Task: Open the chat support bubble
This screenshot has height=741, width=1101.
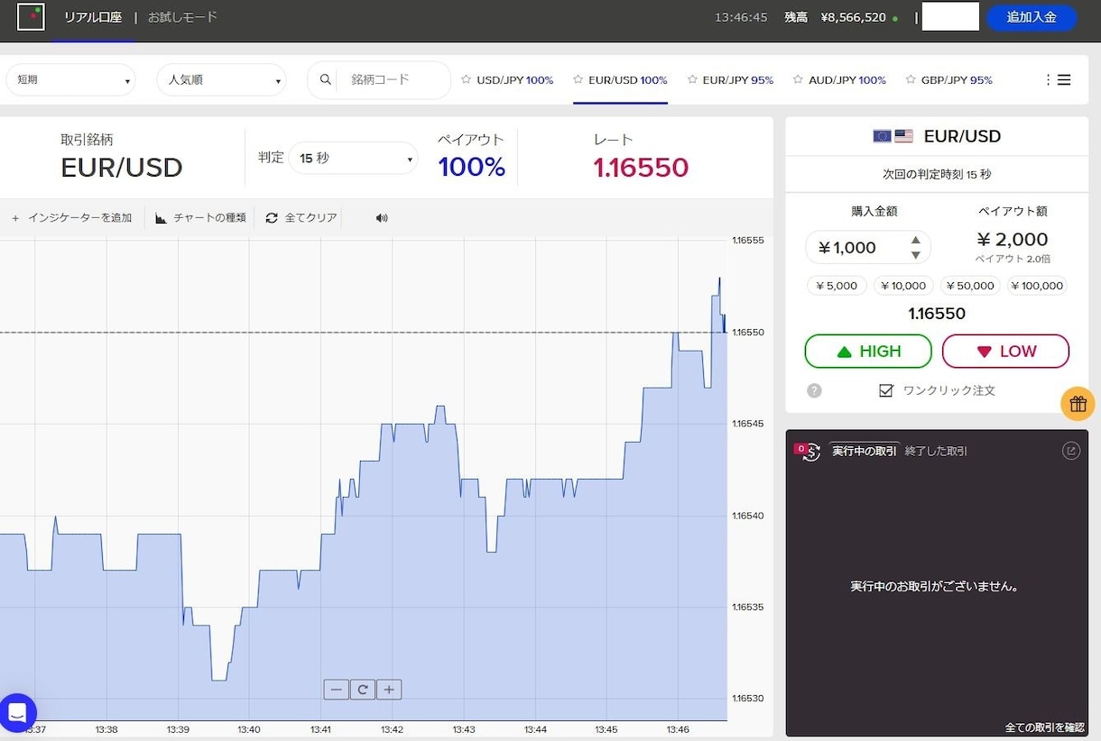Action: coord(18,712)
